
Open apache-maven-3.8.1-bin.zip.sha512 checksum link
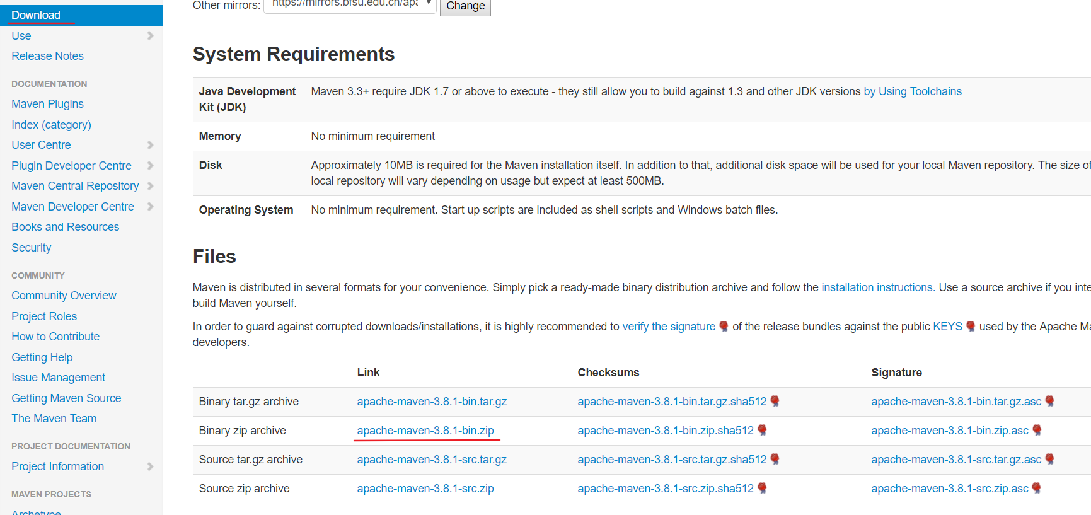click(x=666, y=431)
